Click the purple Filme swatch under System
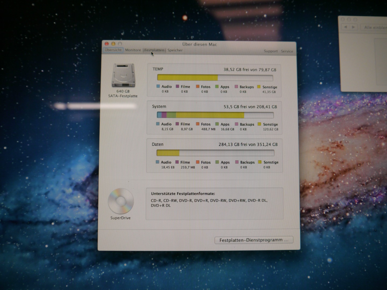The image size is (387, 290). pos(177,124)
